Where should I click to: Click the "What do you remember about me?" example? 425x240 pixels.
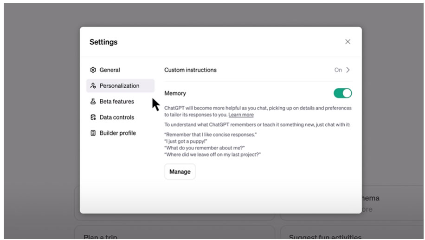[203, 148]
